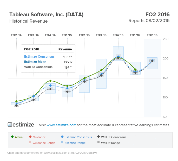Click the Historical Revenue subtitle

click(x=29, y=21)
